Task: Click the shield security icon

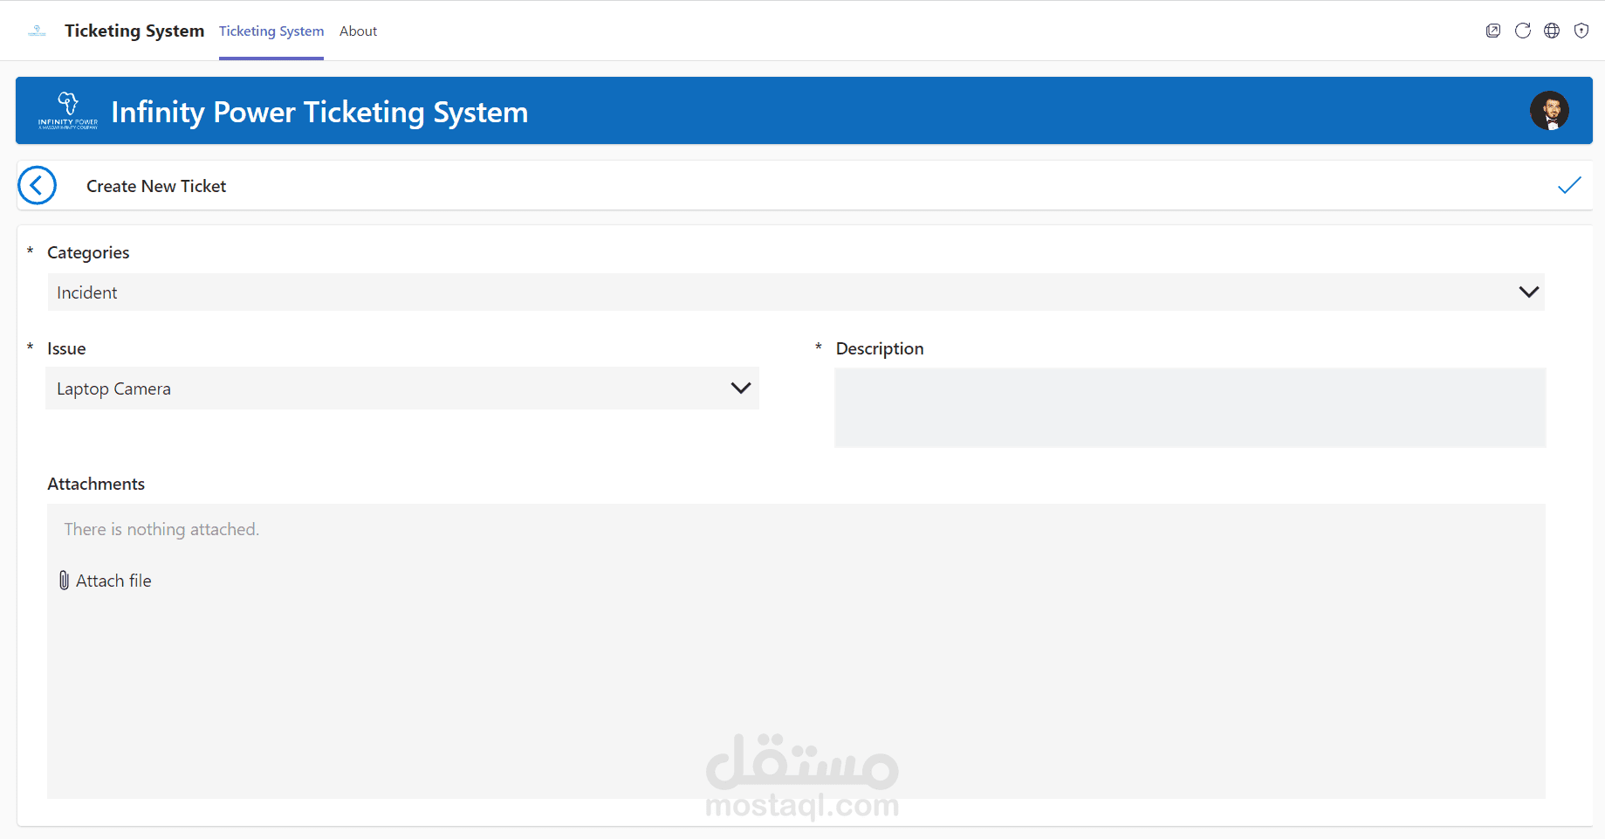Action: (x=1581, y=31)
